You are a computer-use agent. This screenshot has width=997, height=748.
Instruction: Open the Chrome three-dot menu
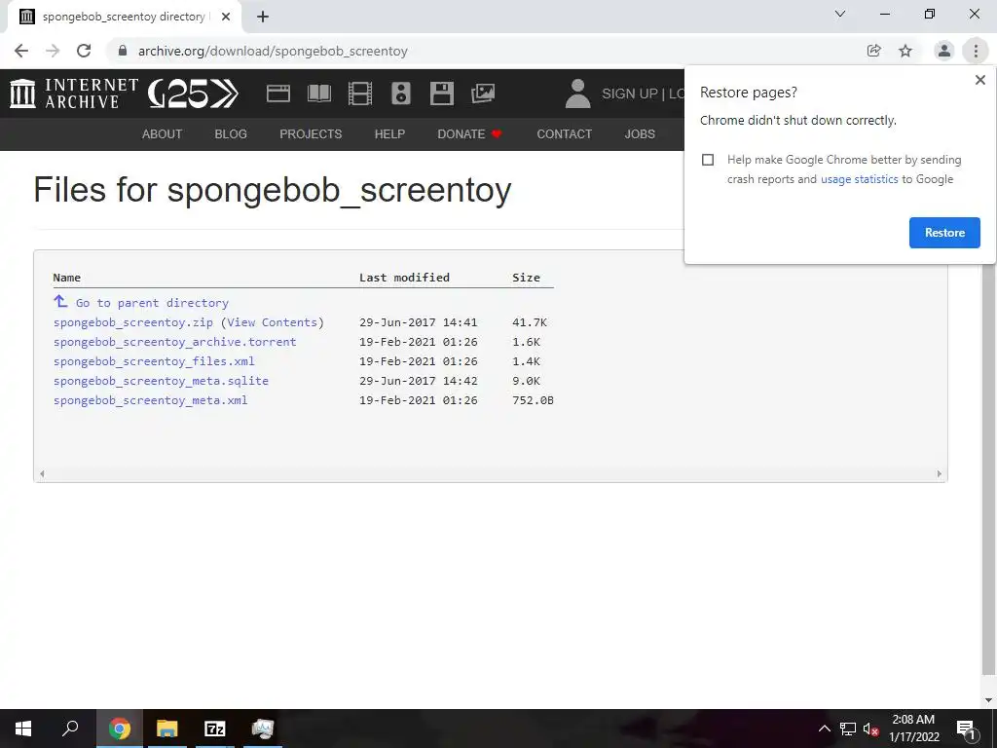tap(976, 51)
